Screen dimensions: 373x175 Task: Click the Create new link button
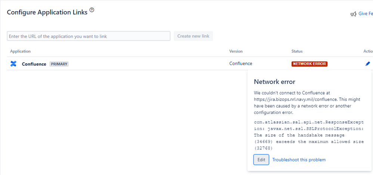[x=193, y=36]
